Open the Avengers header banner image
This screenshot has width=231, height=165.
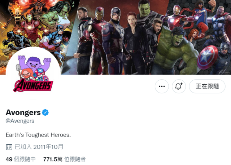(115, 37)
